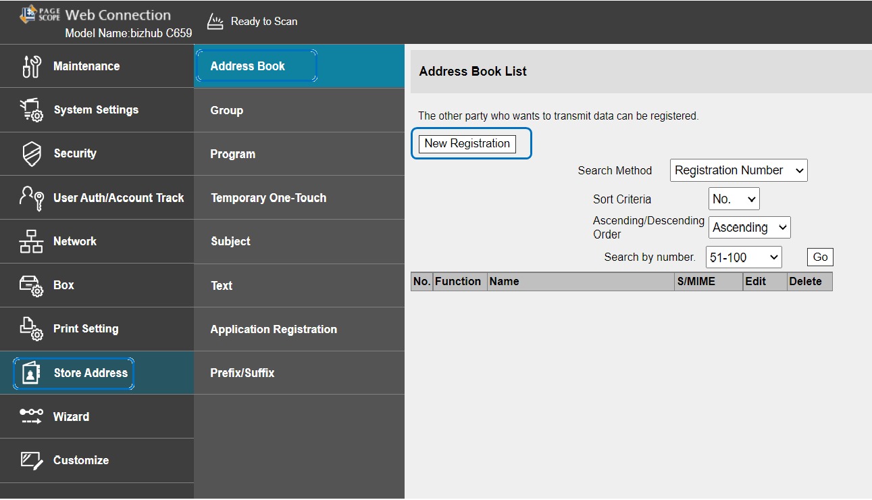This screenshot has width=872, height=500.
Task: Click the PageScope Web Connection logo
Action: [40, 15]
